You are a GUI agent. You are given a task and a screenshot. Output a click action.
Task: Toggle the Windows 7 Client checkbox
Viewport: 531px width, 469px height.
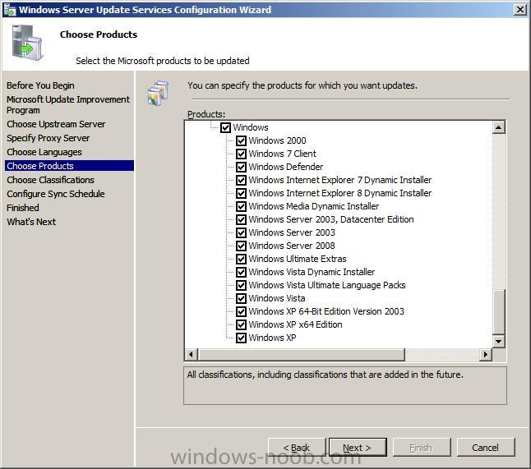click(241, 154)
